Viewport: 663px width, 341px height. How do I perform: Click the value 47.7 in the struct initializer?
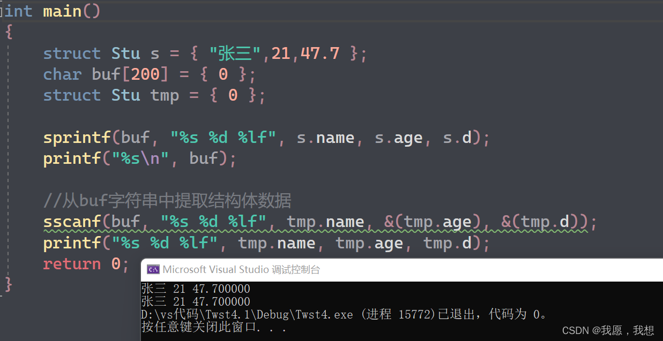pyautogui.click(x=320, y=53)
